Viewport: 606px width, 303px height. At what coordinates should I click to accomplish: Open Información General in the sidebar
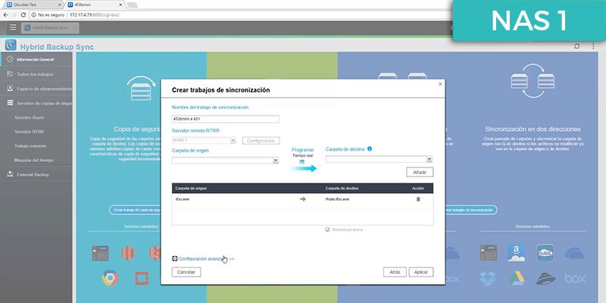[36, 60]
